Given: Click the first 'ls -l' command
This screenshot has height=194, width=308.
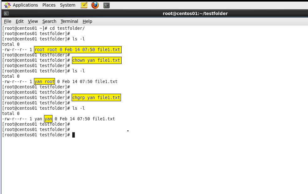Looking at the screenshot, I should [x=79, y=39].
